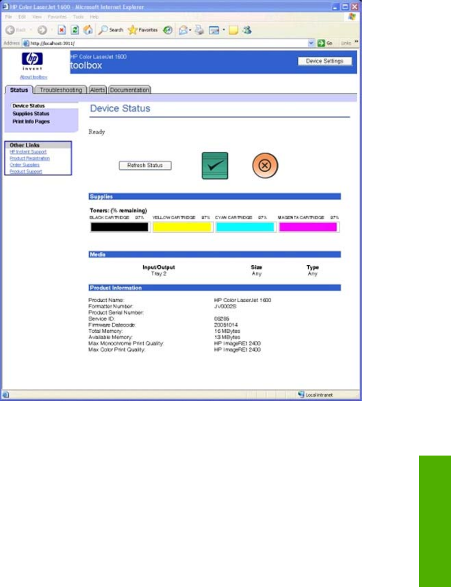Select Supplies Status in sidebar
Viewport: 451px width, 587px height.
click(x=31, y=114)
